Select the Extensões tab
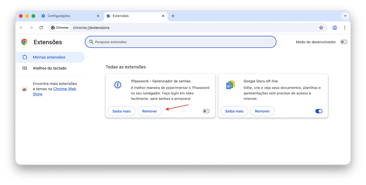Viewport: 366px width, 185px height. pos(135,16)
